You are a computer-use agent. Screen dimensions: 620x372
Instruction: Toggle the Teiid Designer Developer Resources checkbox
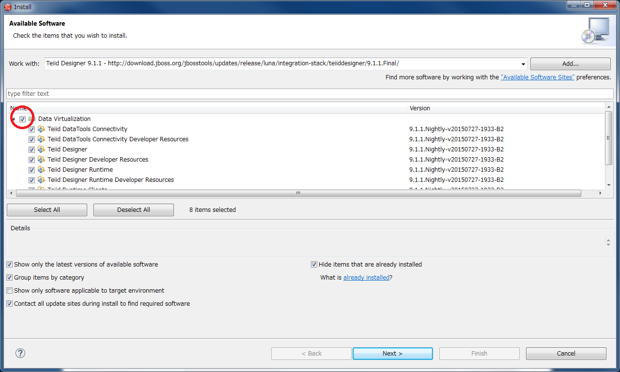32,160
